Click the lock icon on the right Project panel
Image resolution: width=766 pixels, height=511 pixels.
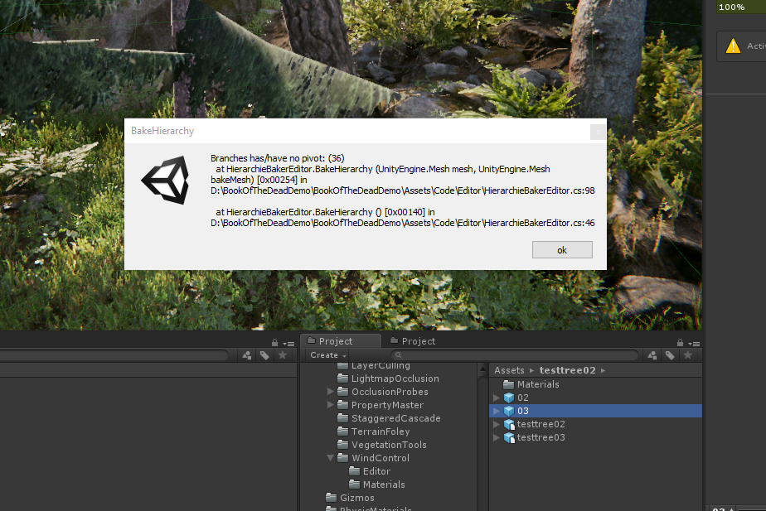680,343
